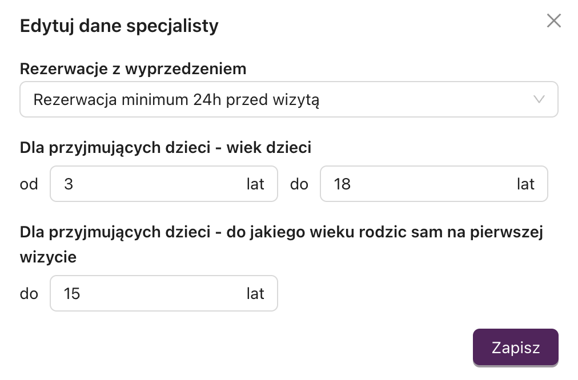The width and height of the screenshot is (578, 380).
Task: Click the 'do' label before the 18 field
Action: click(299, 184)
